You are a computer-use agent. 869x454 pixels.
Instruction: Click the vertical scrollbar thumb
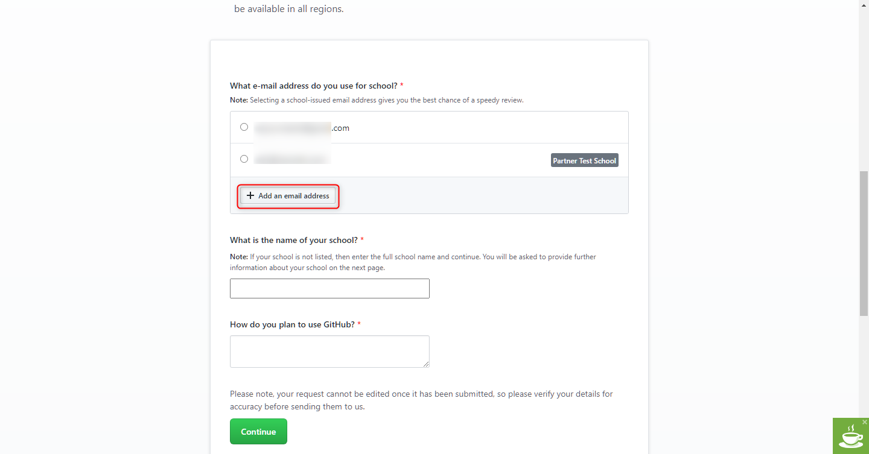pos(864,243)
